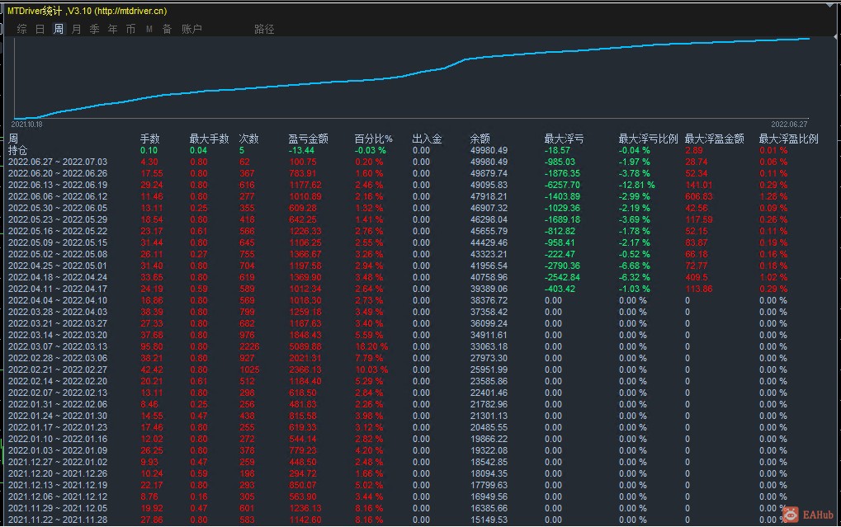Image resolution: width=841 pixels, height=527 pixels.
Task: Click the 周 column header
Action: tap(13, 139)
